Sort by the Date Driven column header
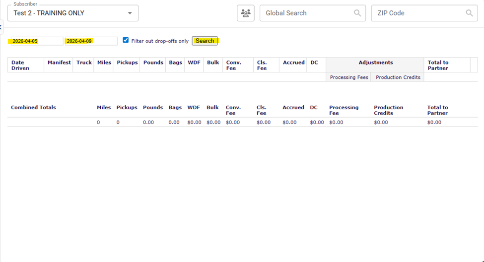Screen dimensions: 484x262 (x=20, y=65)
